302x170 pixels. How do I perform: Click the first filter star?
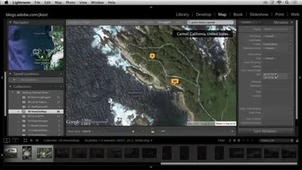click(235, 141)
